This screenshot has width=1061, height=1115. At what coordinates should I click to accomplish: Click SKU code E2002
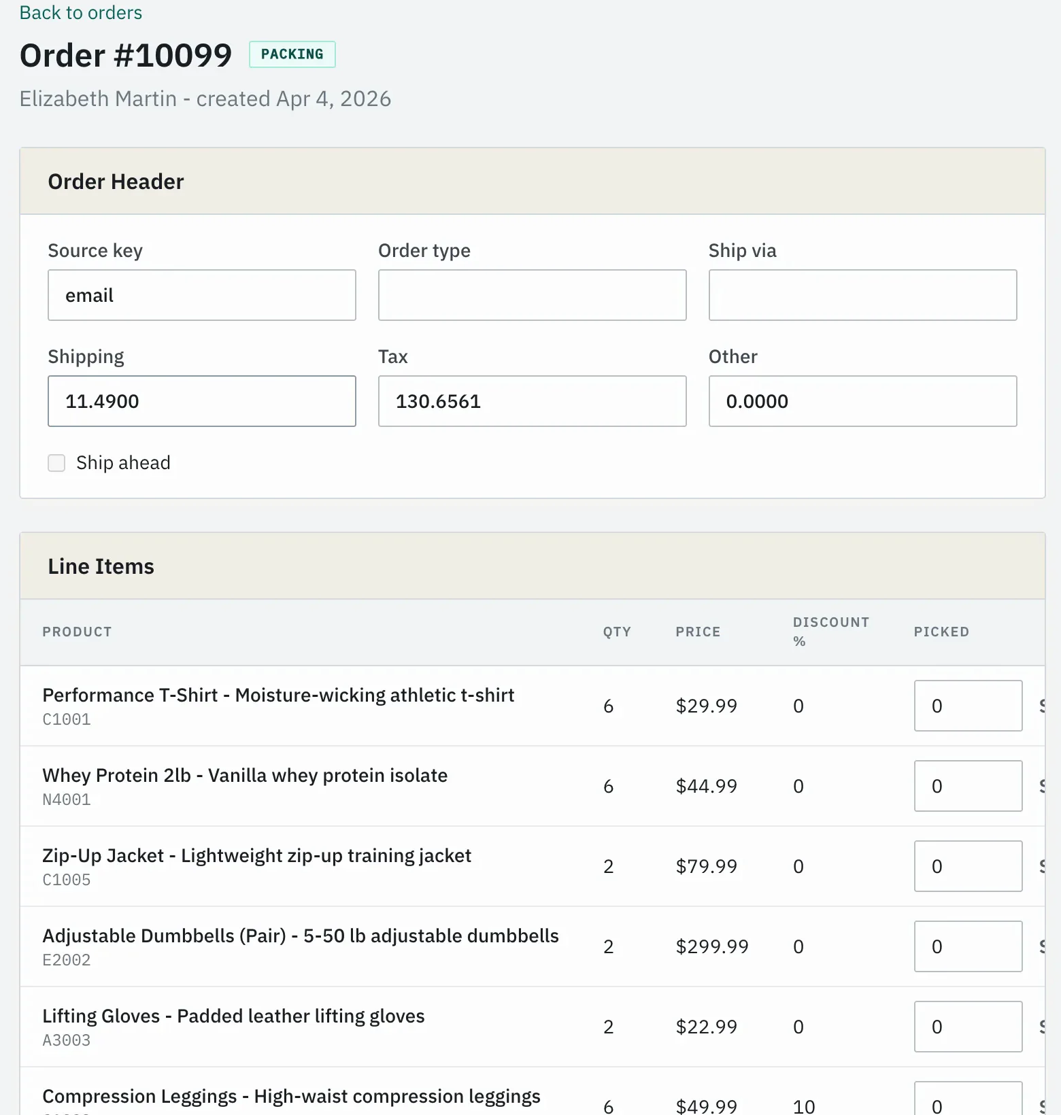(67, 960)
